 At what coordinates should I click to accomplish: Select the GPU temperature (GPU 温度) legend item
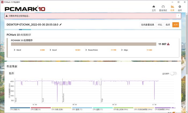coord(82,109)
